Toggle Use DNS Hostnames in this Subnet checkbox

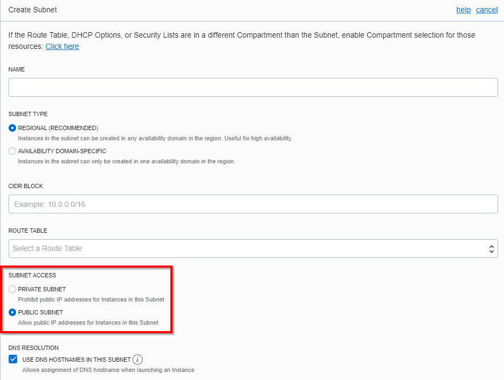pyautogui.click(x=13, y=359)
